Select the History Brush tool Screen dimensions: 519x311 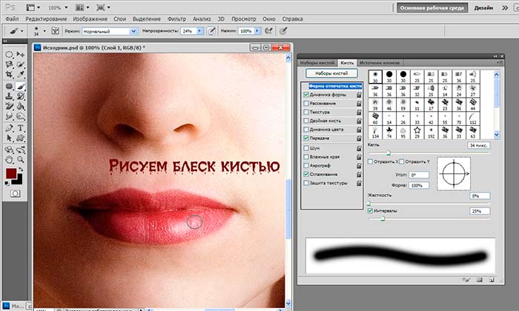point(21,96)
